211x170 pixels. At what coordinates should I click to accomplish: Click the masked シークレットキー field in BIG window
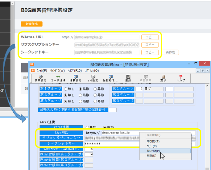[112, 144]
